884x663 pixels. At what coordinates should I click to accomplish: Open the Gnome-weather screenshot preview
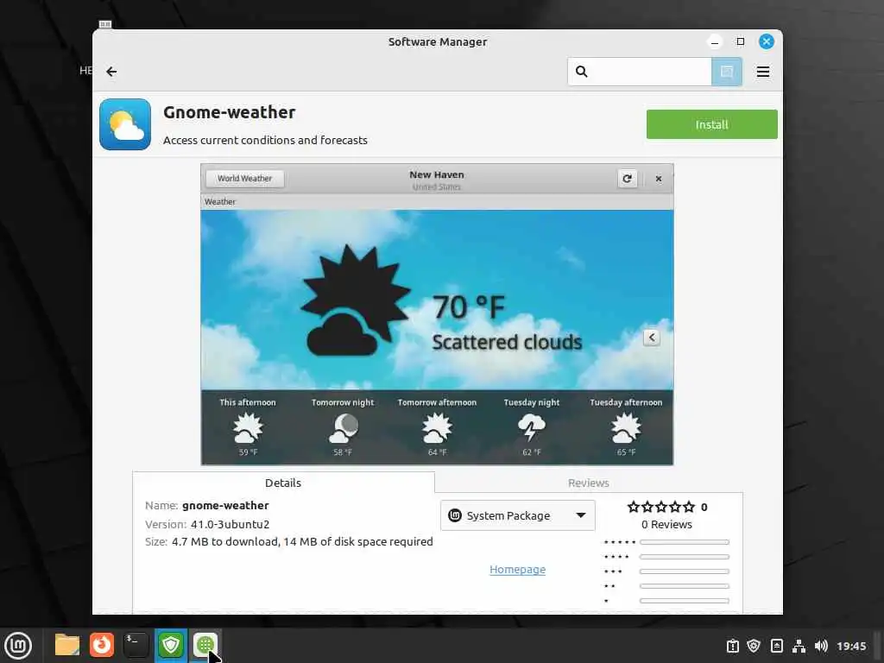(x=437, y=314)
